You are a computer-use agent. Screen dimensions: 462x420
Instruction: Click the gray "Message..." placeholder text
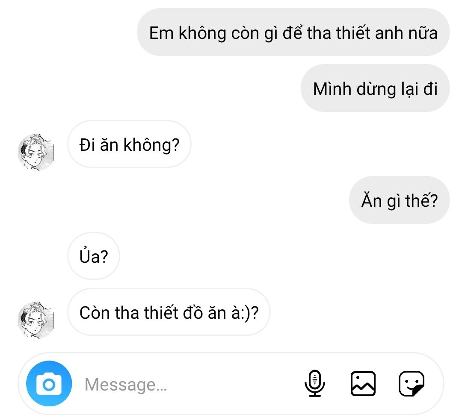click(126, 385)
